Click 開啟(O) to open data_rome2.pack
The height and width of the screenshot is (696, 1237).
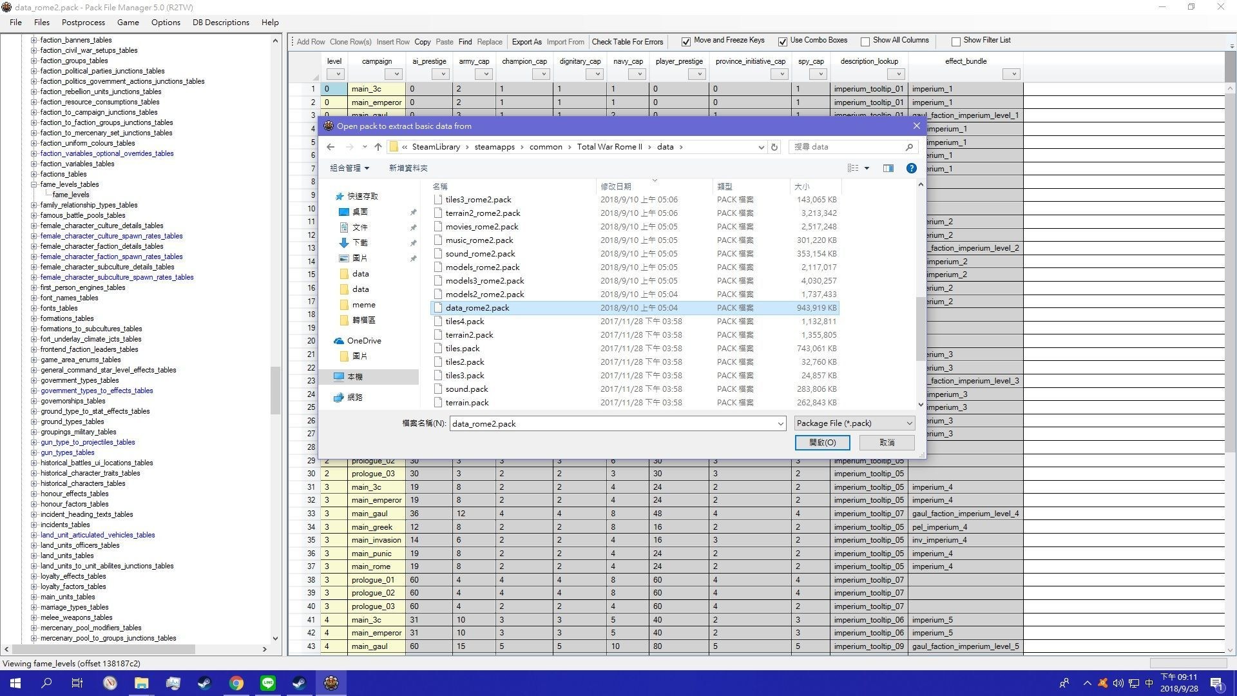[x=822, y=443]
